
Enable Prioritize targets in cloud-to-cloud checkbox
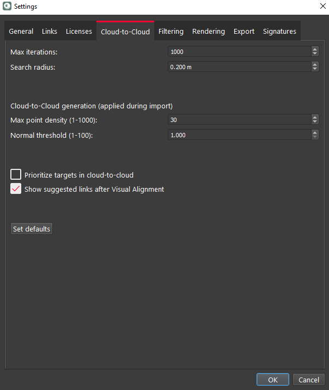coord(16,175)
